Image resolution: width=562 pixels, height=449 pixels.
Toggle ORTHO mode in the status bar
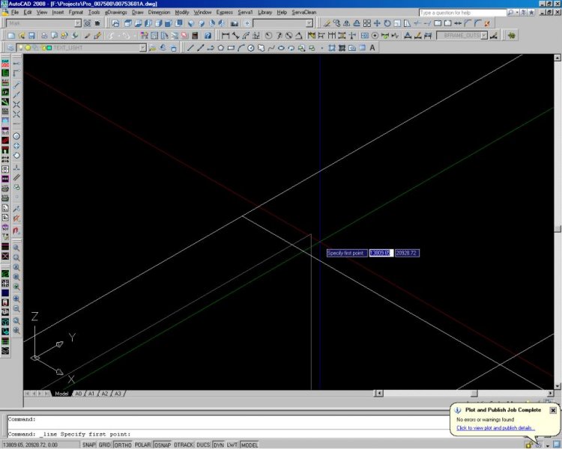click(121, 445)
